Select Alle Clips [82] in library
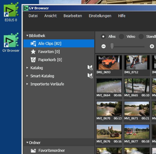Viewport: 156px width, 154px height. coord(59,43)
